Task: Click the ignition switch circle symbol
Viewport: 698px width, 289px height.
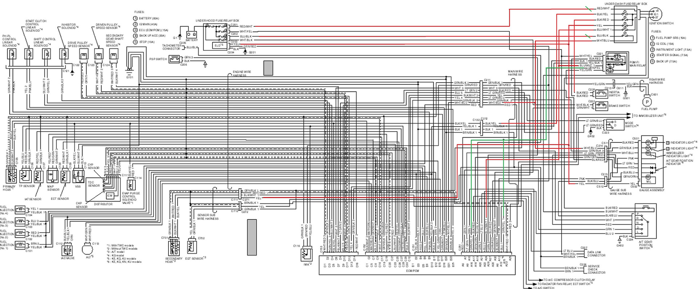Action: (x=655, y=14)
